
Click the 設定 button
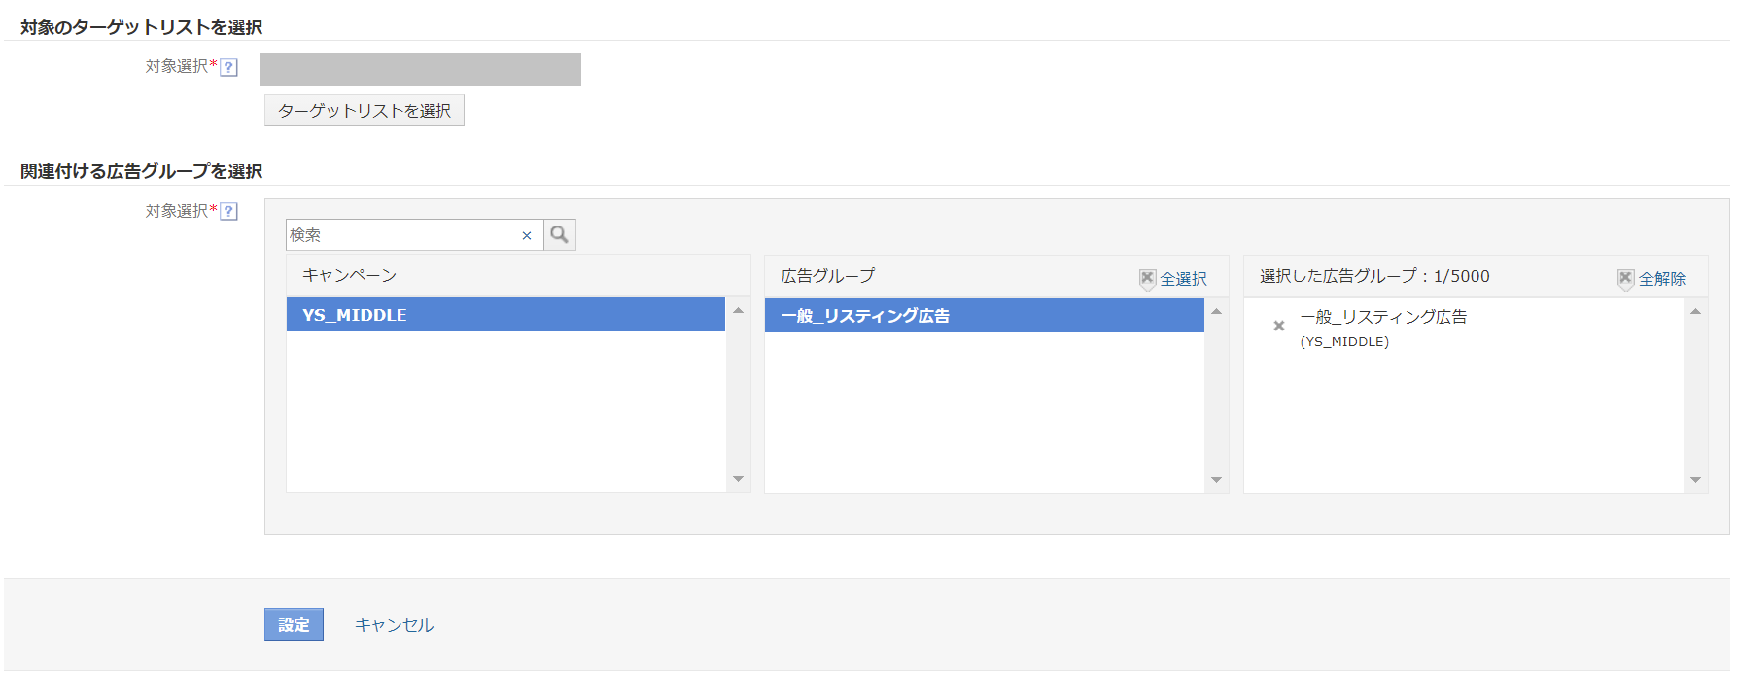click(294, 625)
